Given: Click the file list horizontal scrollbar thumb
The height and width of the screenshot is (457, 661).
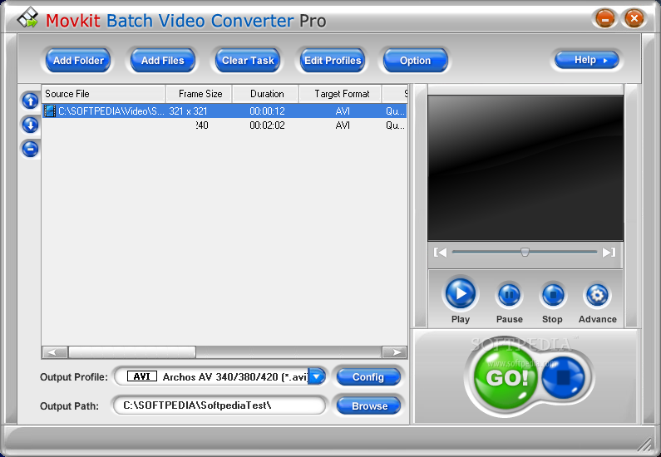Looking at the screenshot, I should click(132, 352).
